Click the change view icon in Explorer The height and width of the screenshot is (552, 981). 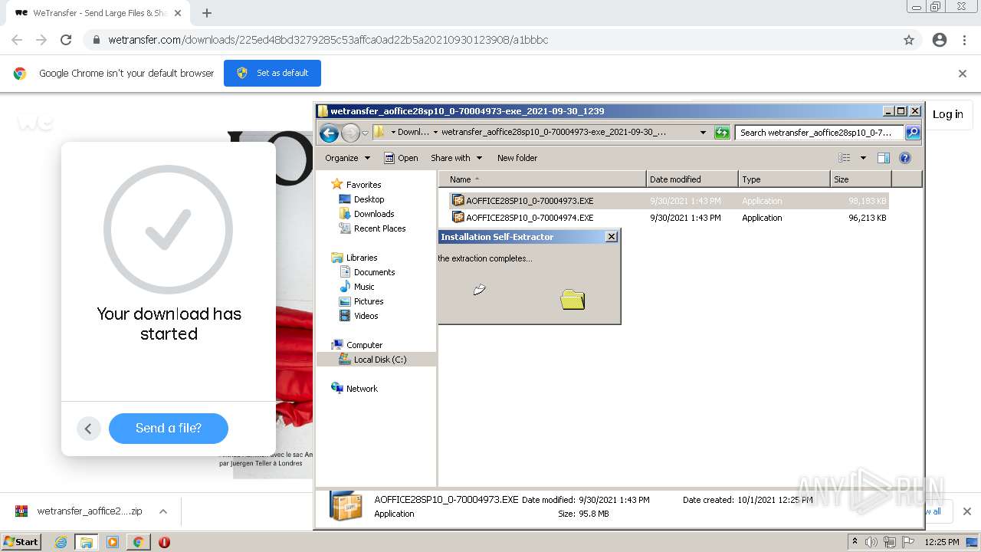point(845,158)
